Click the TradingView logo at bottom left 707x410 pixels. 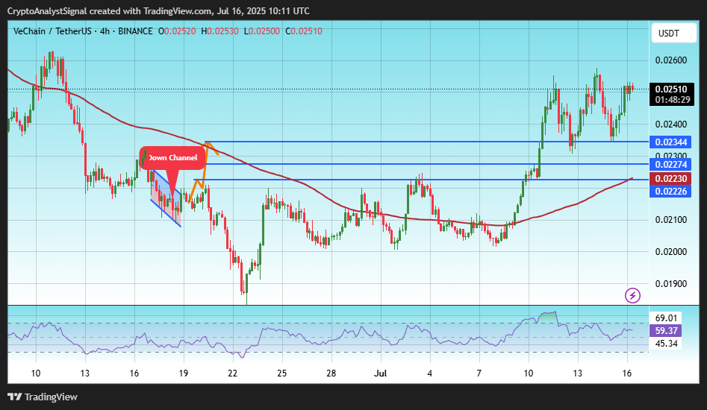point(43,397)
